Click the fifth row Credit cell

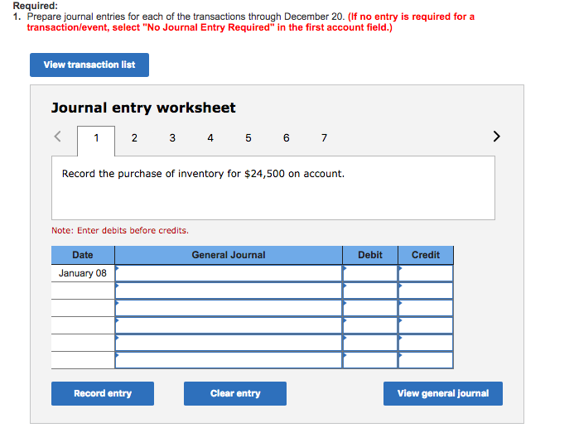point(426,343)
